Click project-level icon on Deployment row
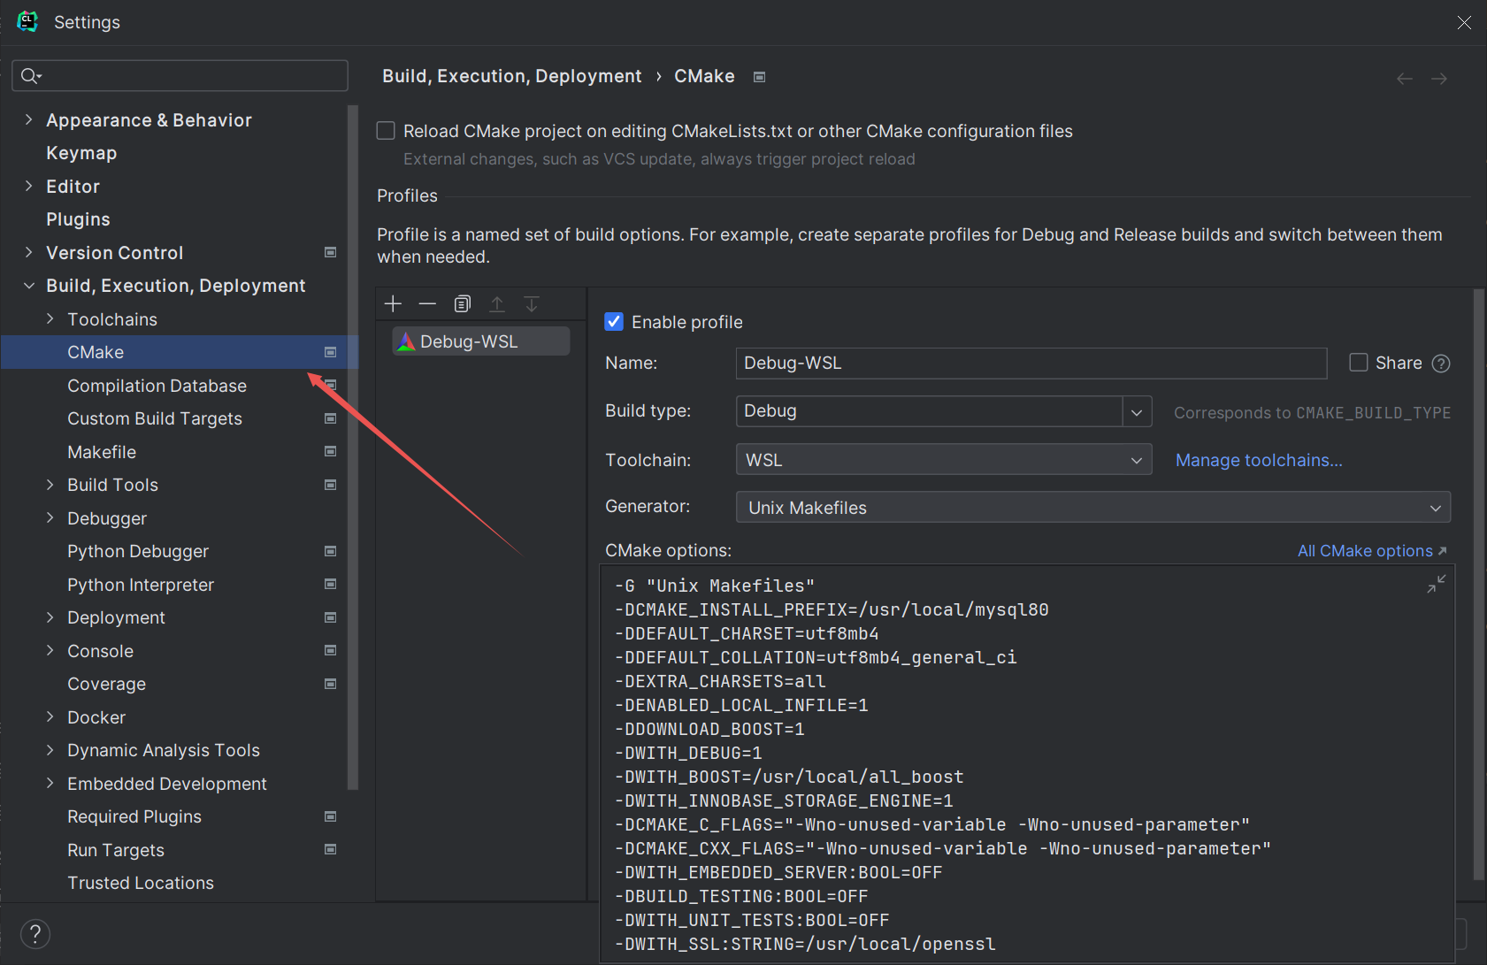Screen dimensions: 1487x965 coord(331,617)
